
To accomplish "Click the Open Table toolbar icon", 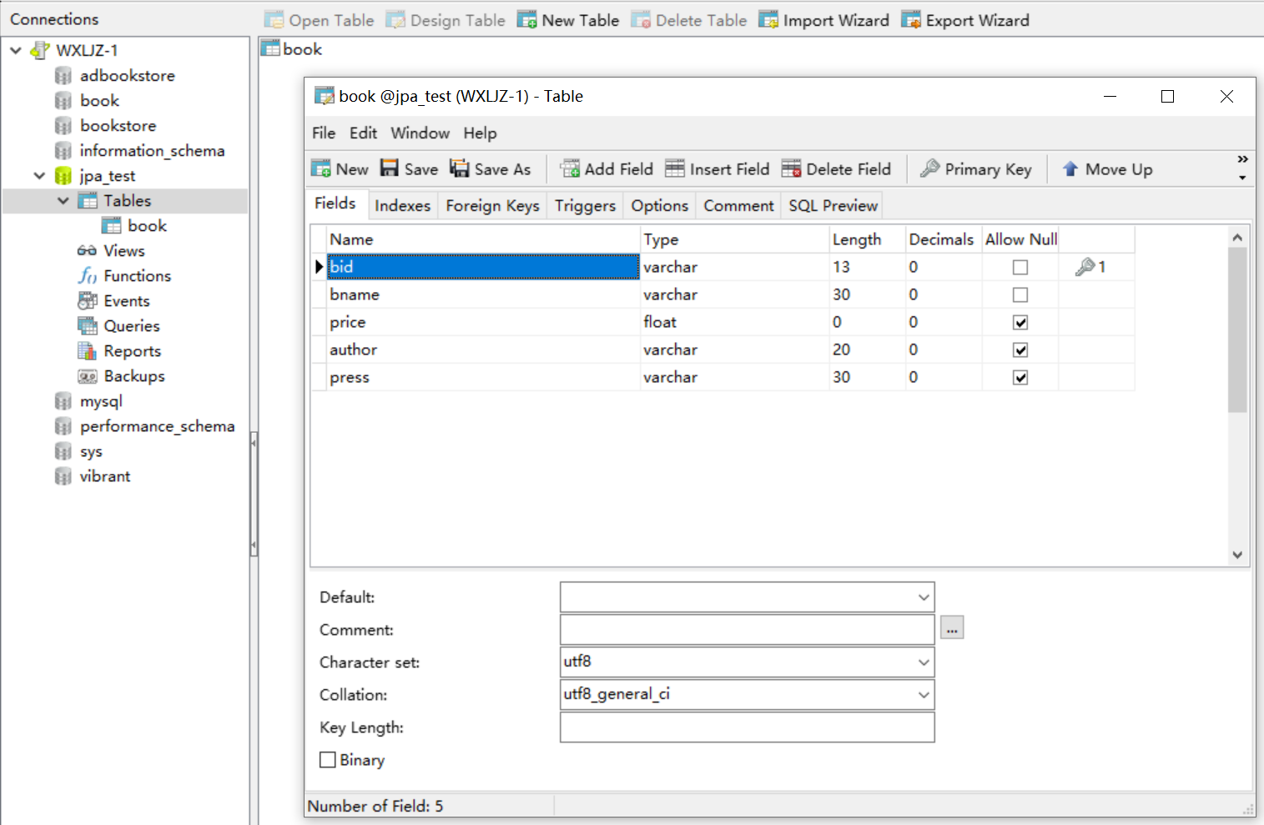I will pyautogui.click(x=274, y=20).
